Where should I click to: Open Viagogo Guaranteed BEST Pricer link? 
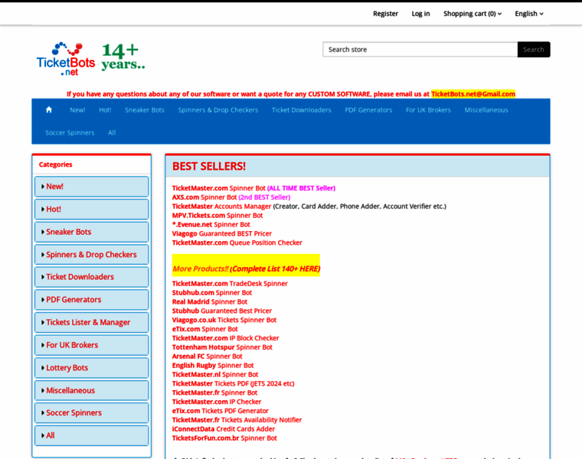pos(221,233)
